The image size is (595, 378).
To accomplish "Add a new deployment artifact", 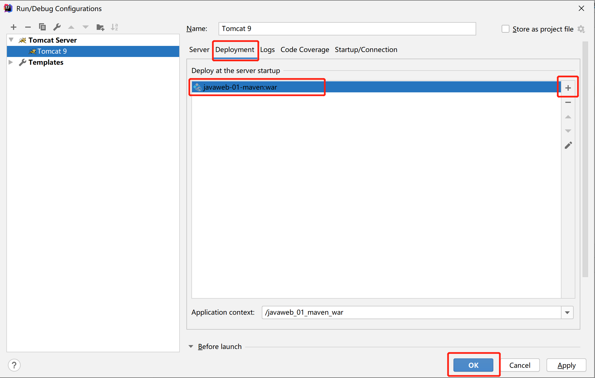I will coord(568,87).
